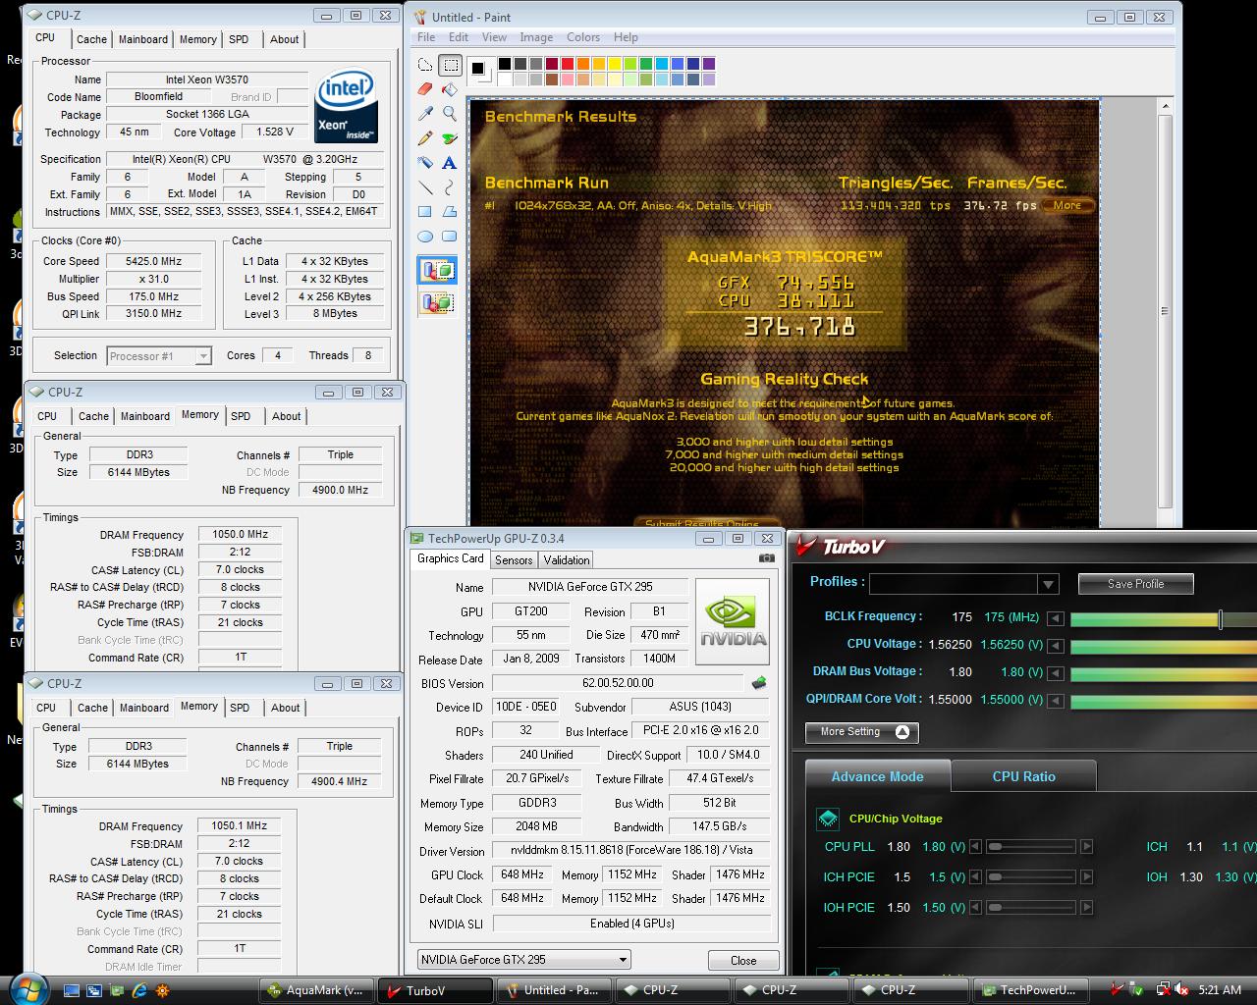This screenshot has height=1005, width=1257.
Task: Increase CPU PLL voltage with right arrow
Action: click(1086, 847)
